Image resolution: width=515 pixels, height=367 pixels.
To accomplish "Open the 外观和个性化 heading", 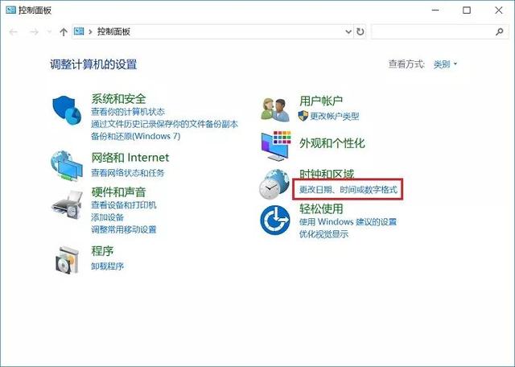I will (x=332, y=143).
